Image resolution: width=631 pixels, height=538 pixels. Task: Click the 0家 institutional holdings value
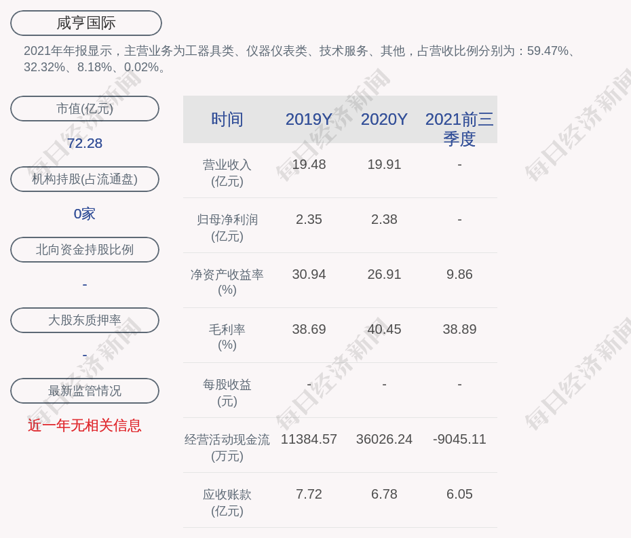(85, 214)
